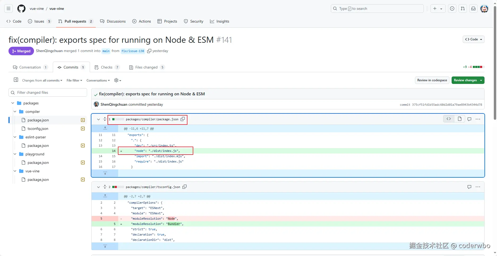Hide the file tree sidebar
Viewport: 497px width, 256px height.
point(16,80)
